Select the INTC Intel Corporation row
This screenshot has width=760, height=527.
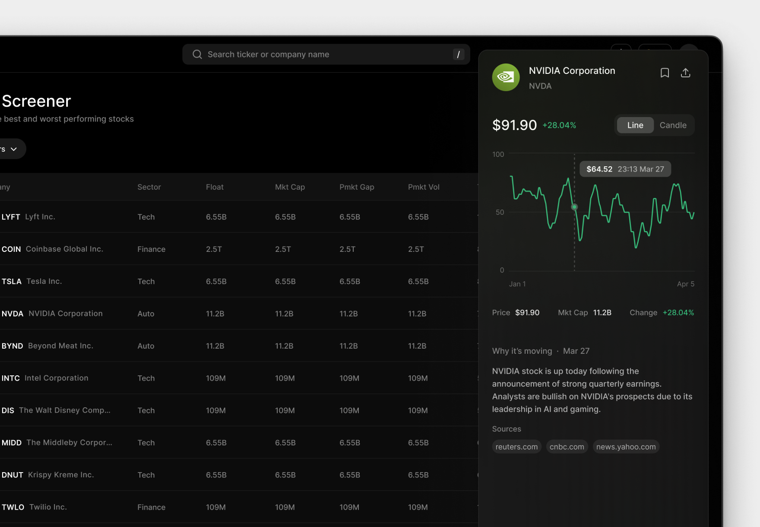point(239,378)
